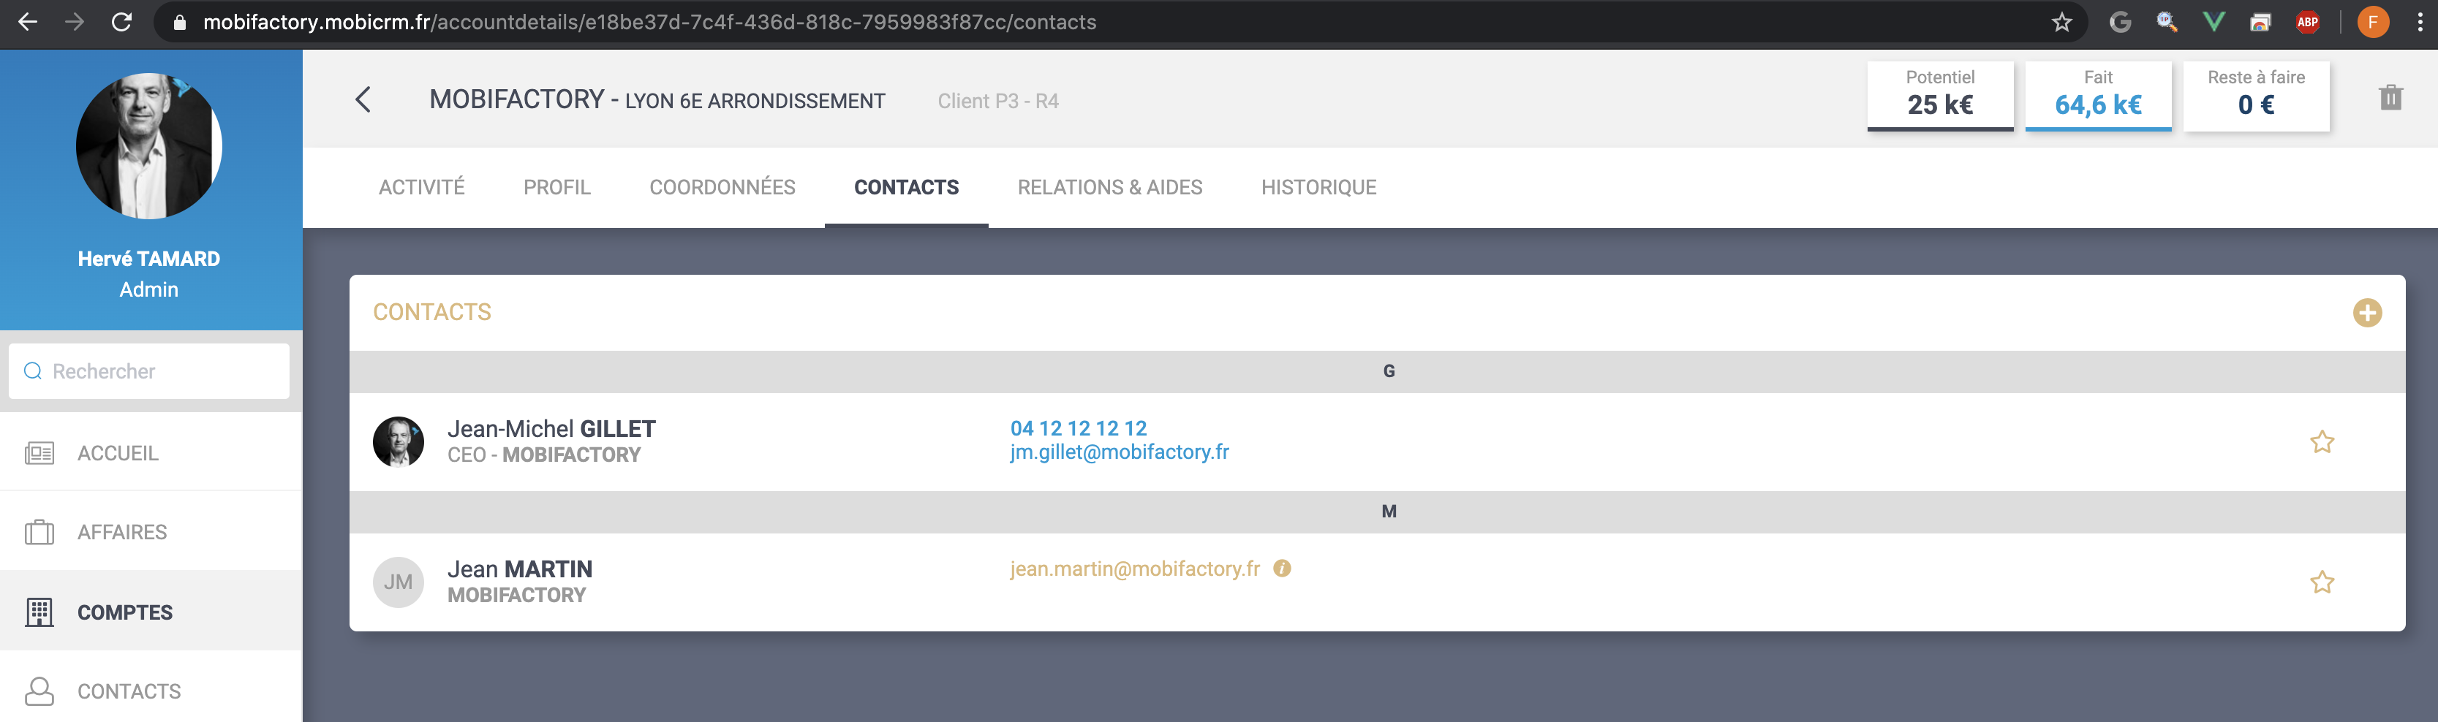Call phone number 04 12 12 12 12
The height and width of the screenshot is (722, 2438).
1078,427
